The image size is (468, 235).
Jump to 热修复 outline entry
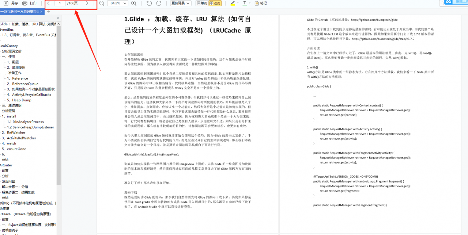coord(5,209)
